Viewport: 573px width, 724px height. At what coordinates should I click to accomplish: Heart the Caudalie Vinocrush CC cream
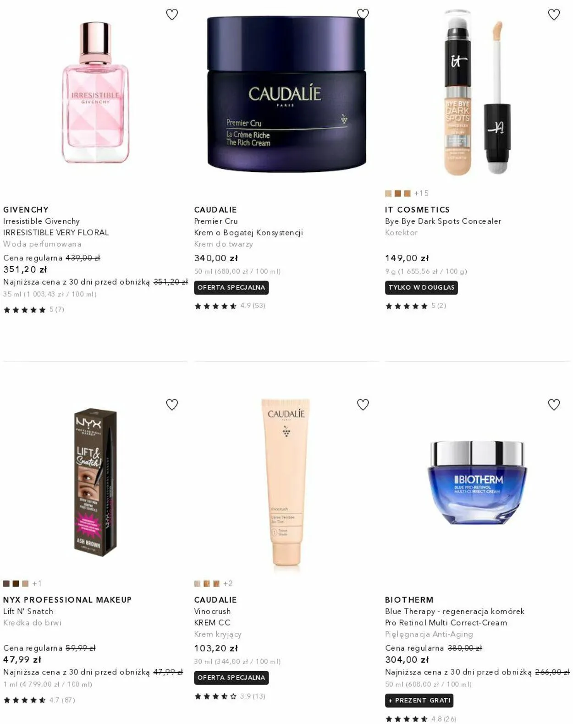(363, 405)
